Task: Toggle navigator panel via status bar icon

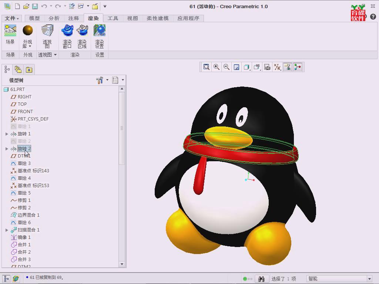Action: [x=6, y=279]
